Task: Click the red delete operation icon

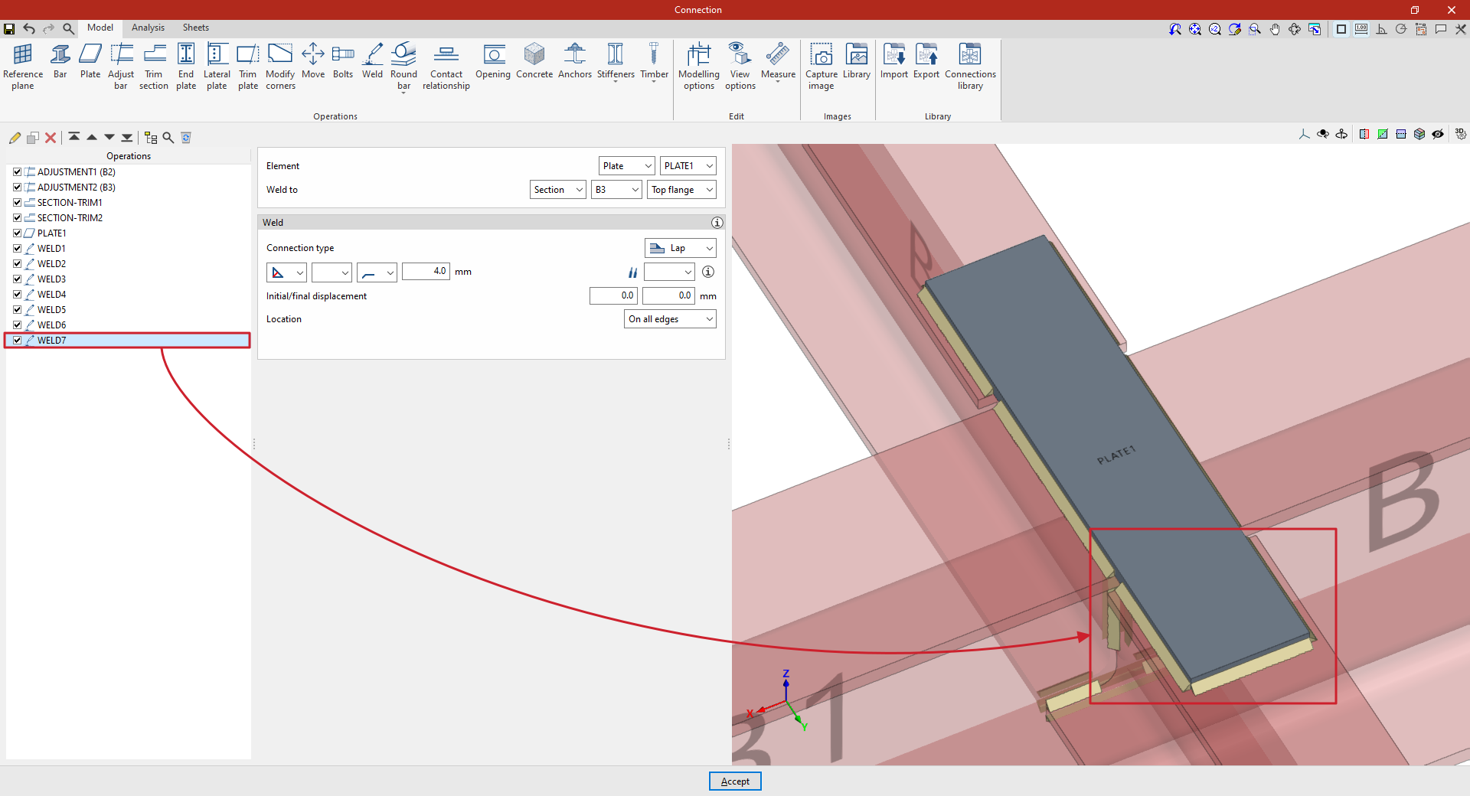Action: coord(51,138)
